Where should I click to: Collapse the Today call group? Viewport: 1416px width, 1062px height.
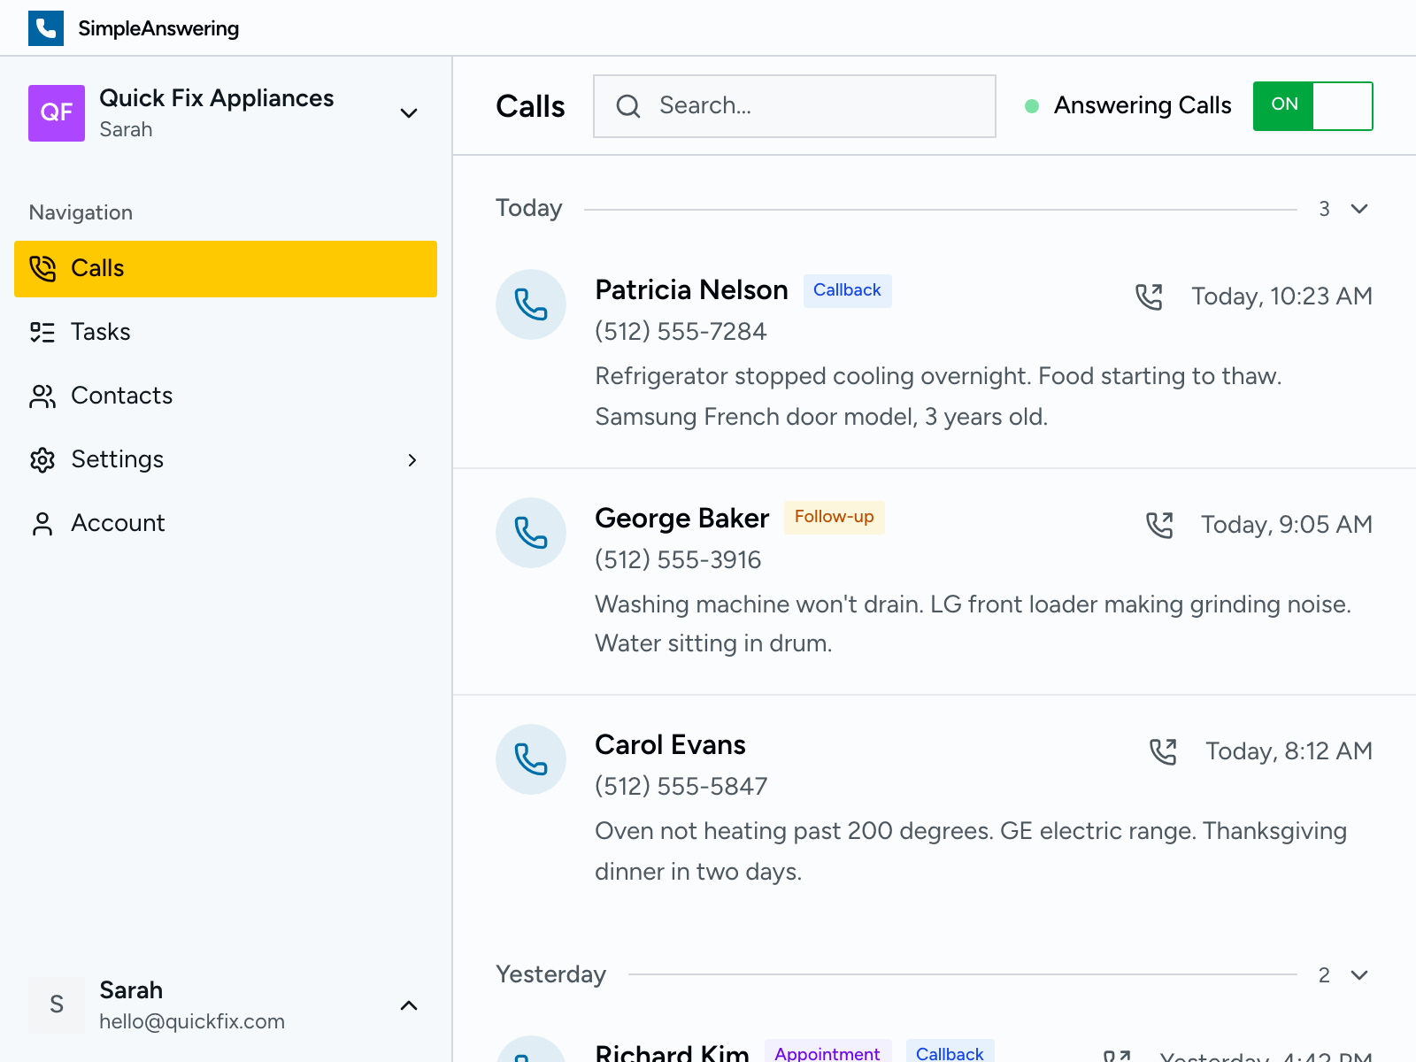[1358, 209]
